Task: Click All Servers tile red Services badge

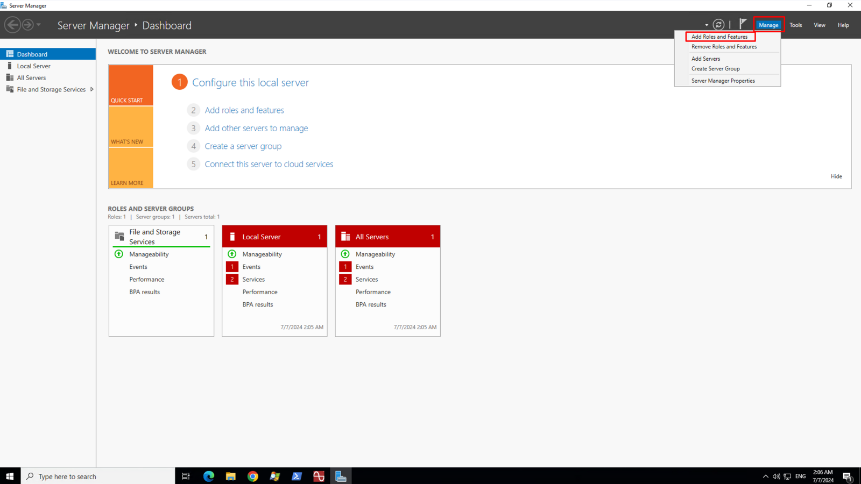Action: point(345,280)
